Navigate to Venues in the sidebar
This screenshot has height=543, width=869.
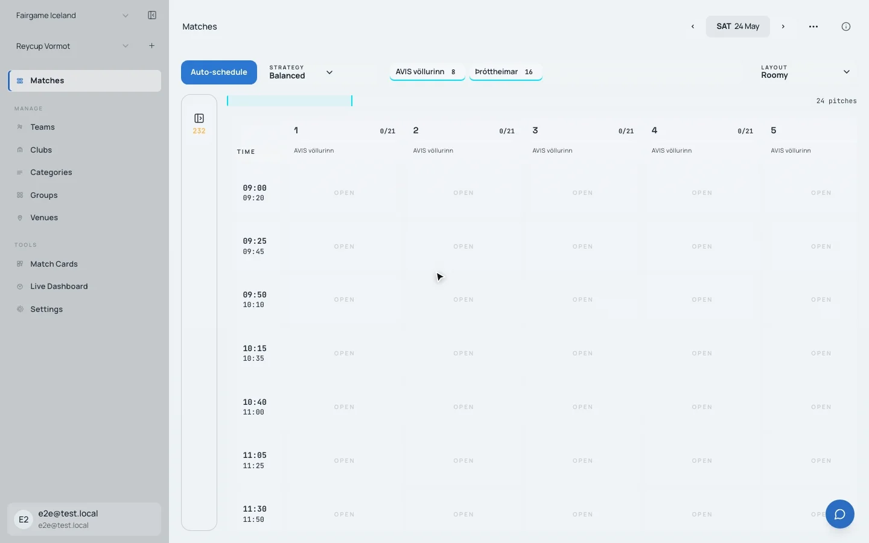(44, 218)
